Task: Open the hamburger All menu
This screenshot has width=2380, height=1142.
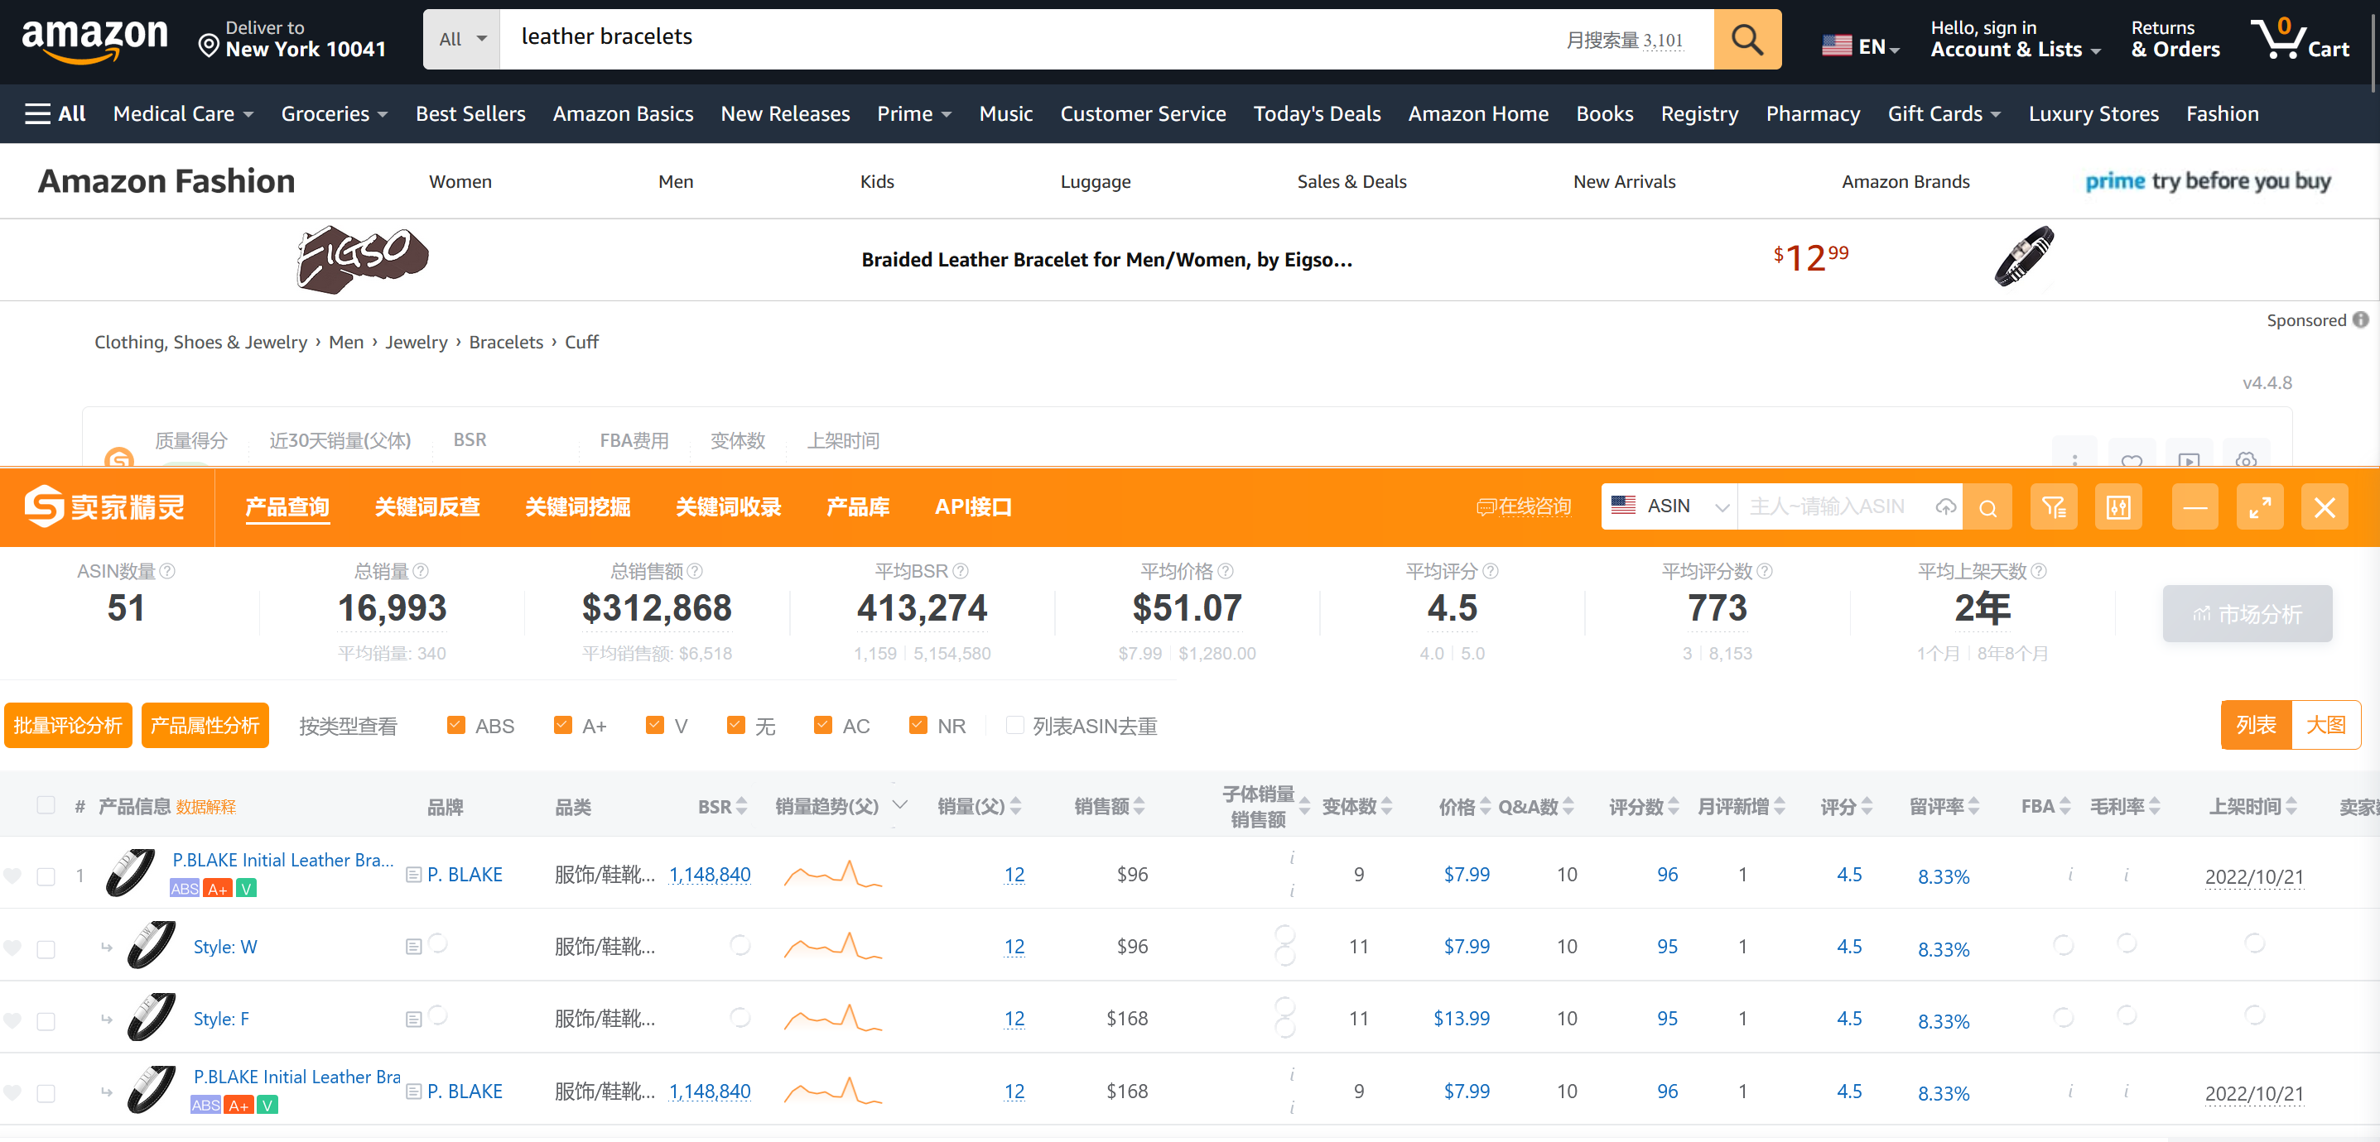Action: [x=55, y=113]
